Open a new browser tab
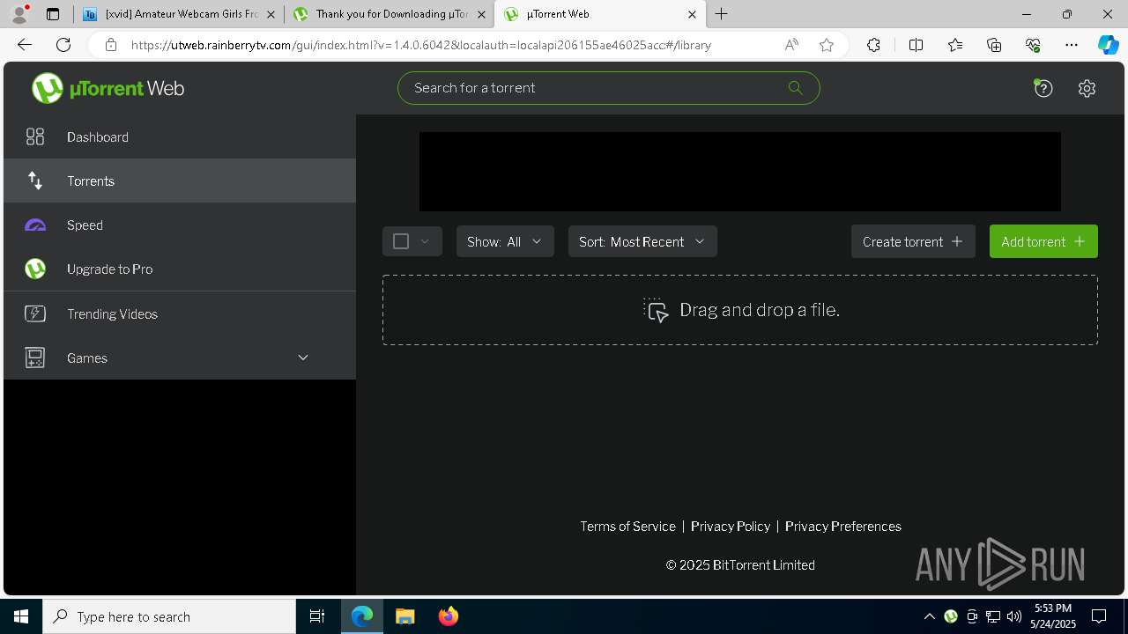1128x634 pixels. point(722,14)
